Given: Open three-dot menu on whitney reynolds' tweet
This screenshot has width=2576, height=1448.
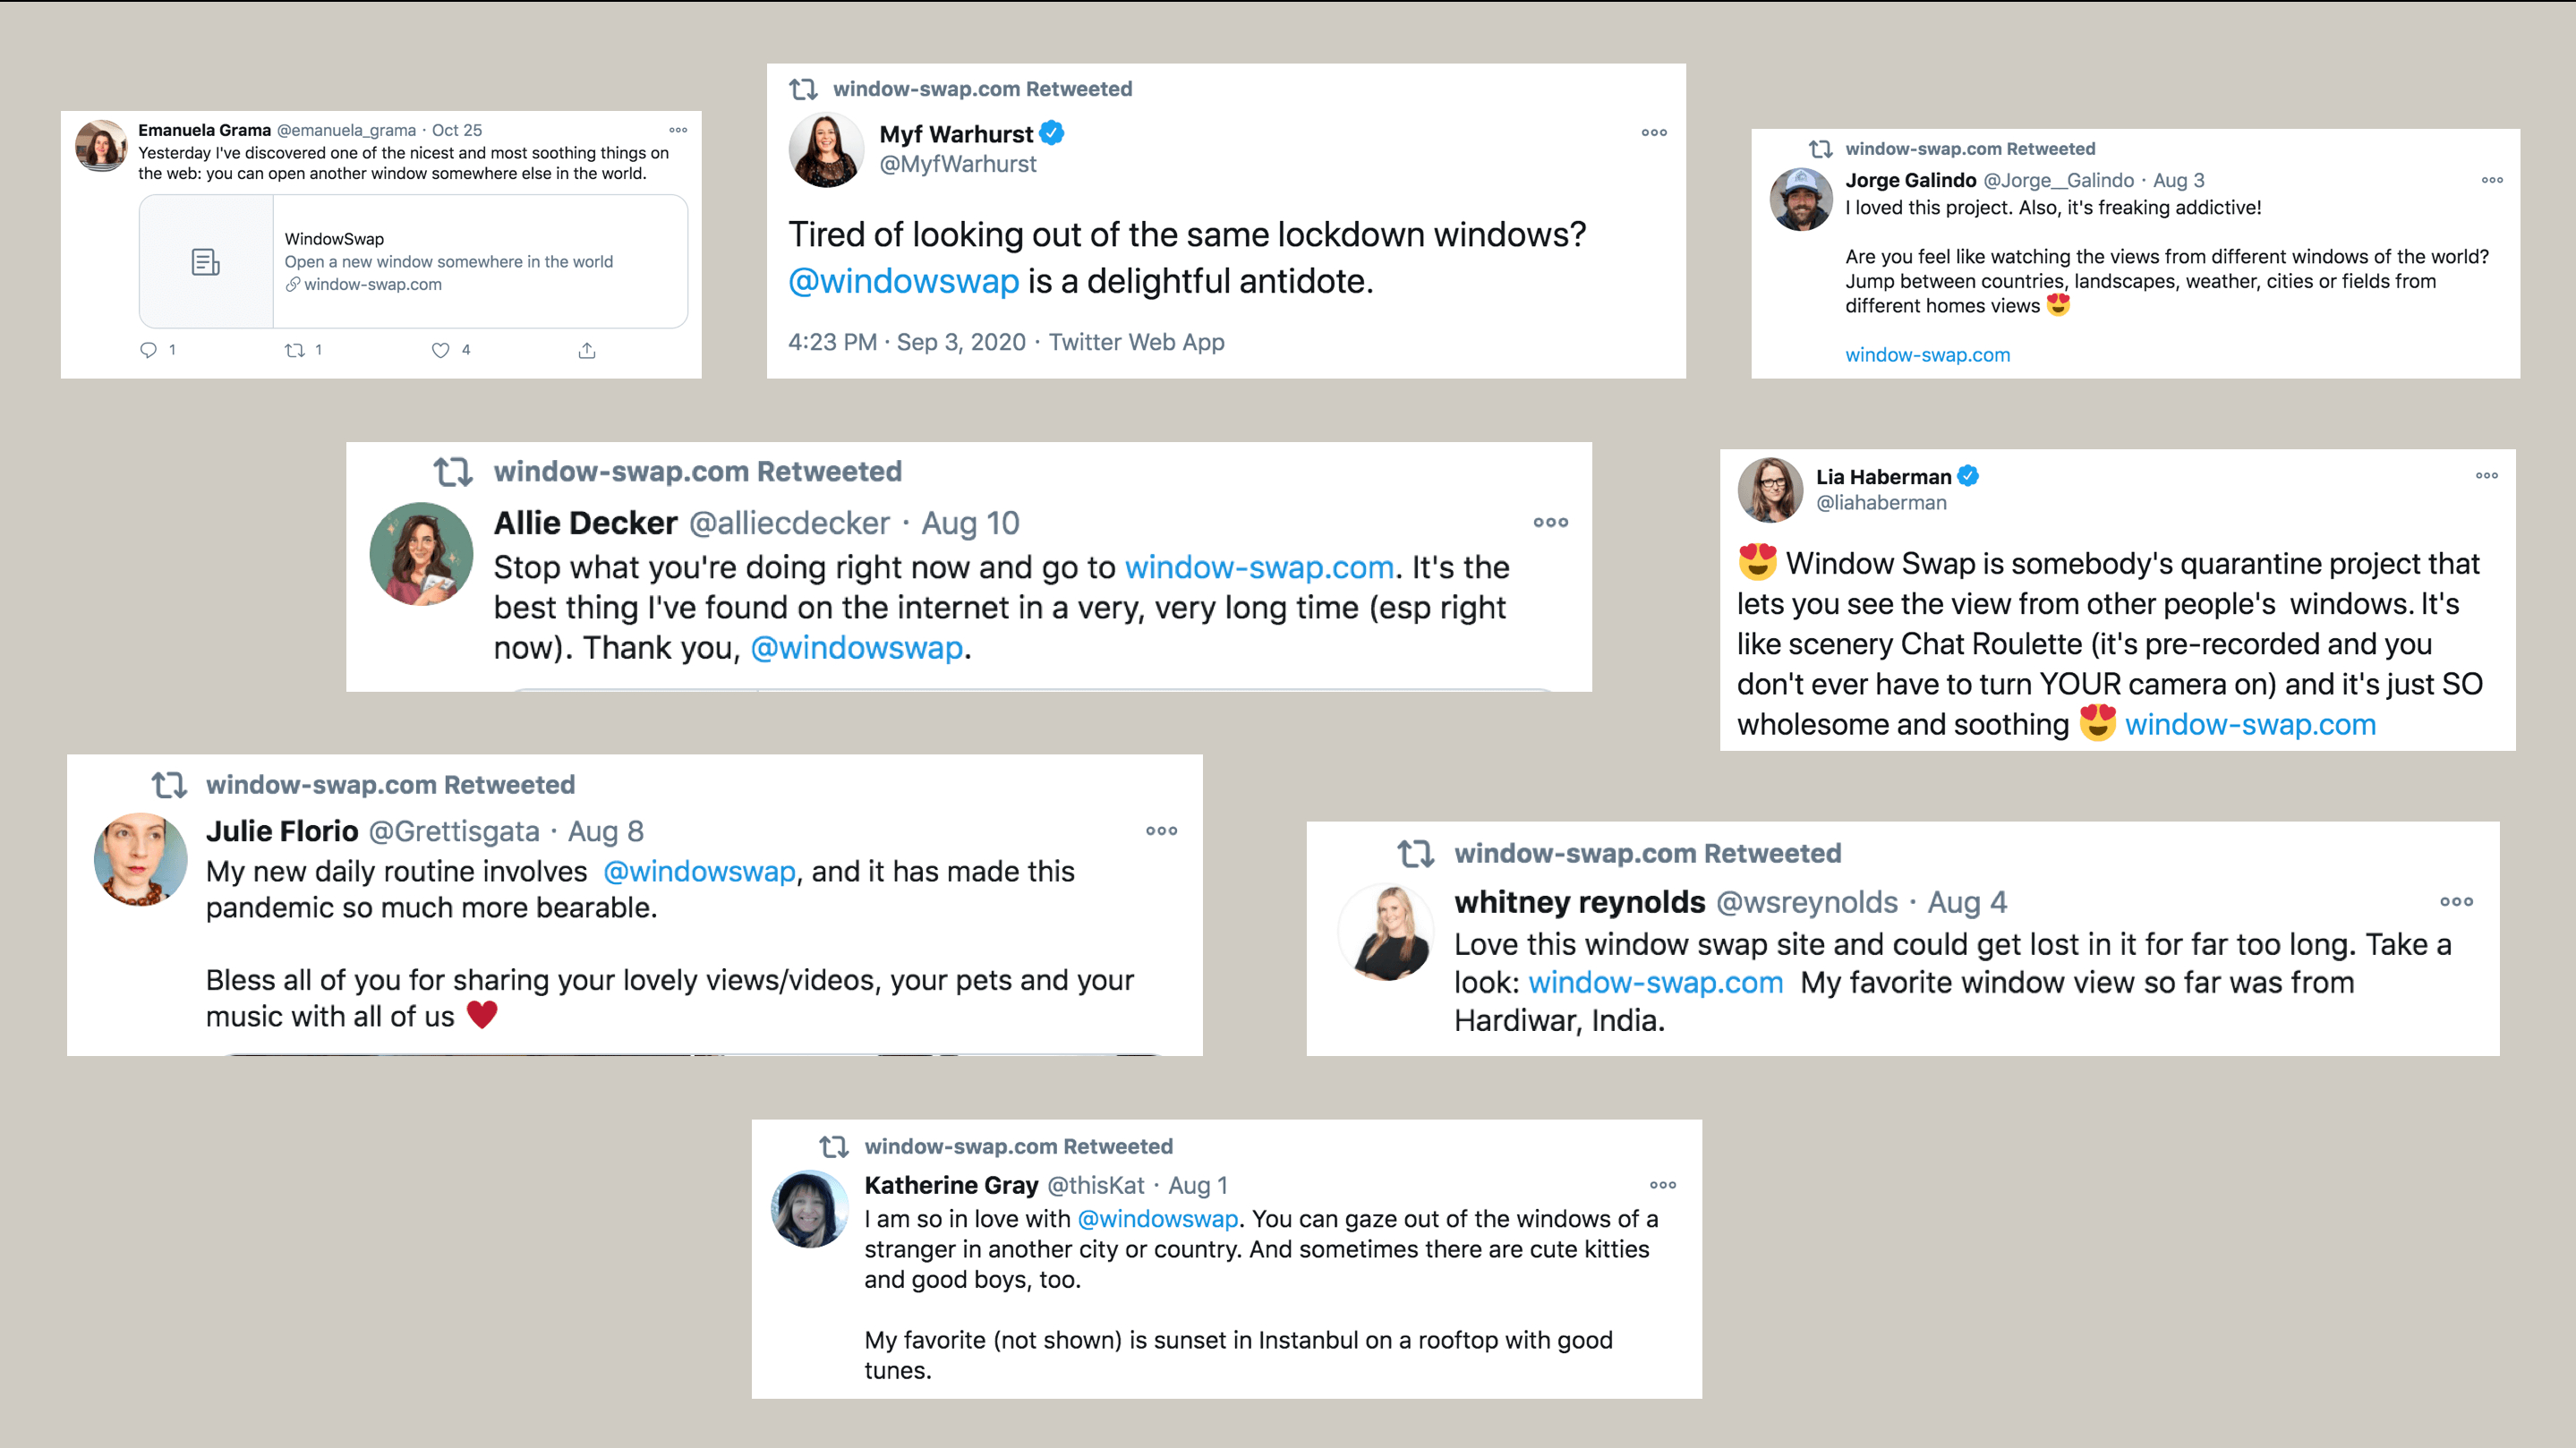Looking at the screenshot, I should (2457, 901).
